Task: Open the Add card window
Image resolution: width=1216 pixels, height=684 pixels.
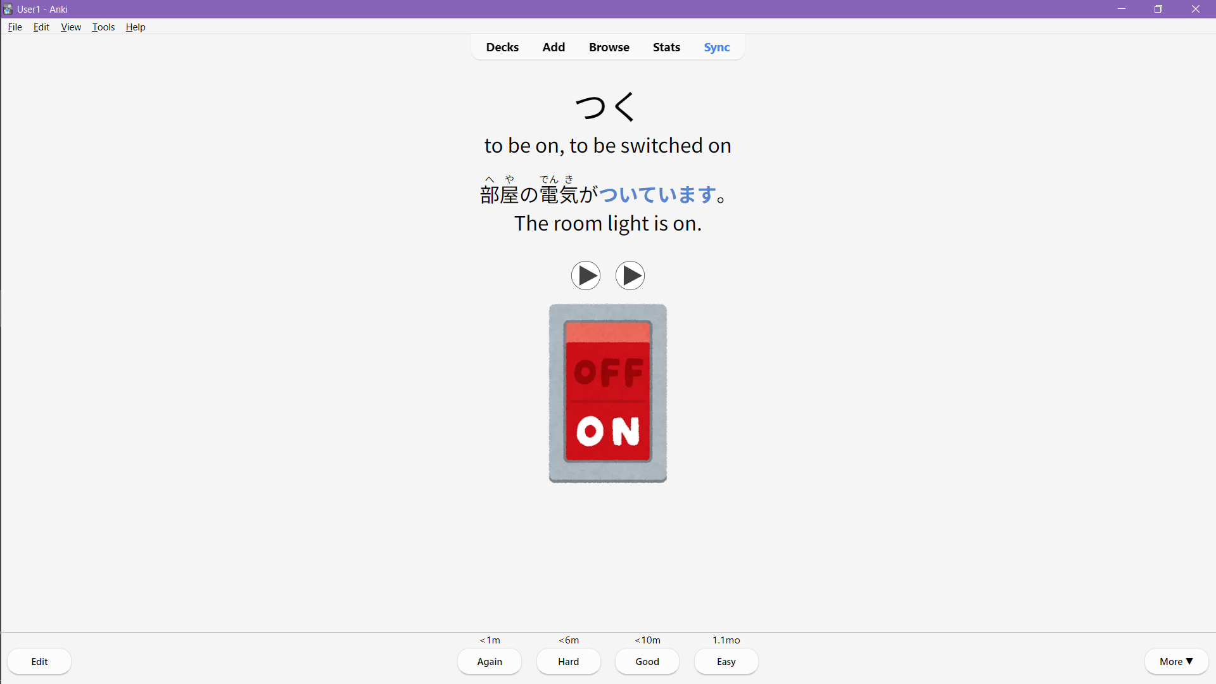Action: (x=554, y=47)
